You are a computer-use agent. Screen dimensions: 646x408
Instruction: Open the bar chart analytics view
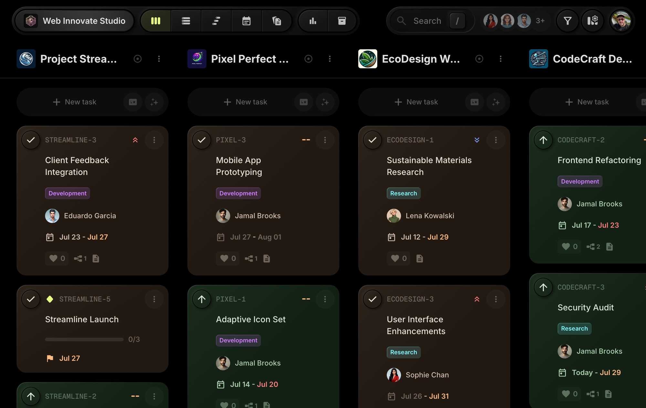(313, 21)
